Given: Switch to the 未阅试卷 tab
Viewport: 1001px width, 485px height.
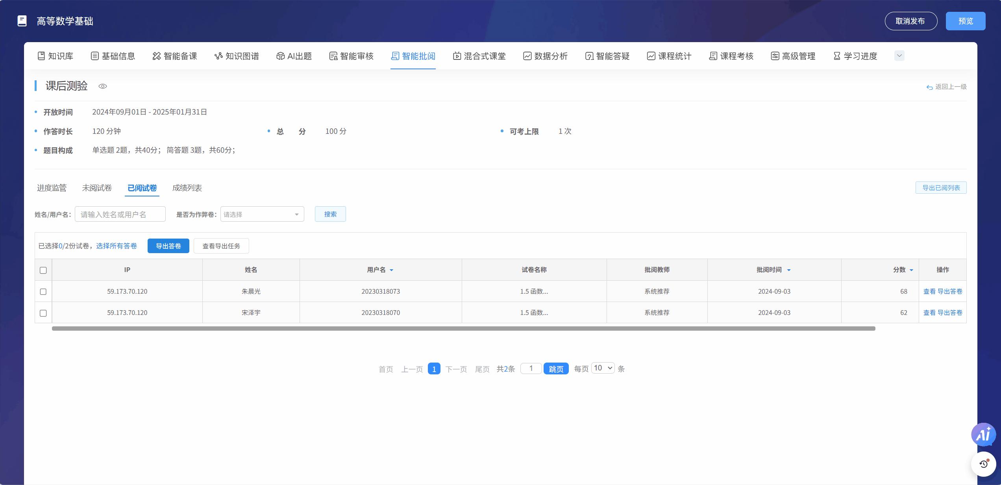Looking at the screenshot, I should 97,188.
